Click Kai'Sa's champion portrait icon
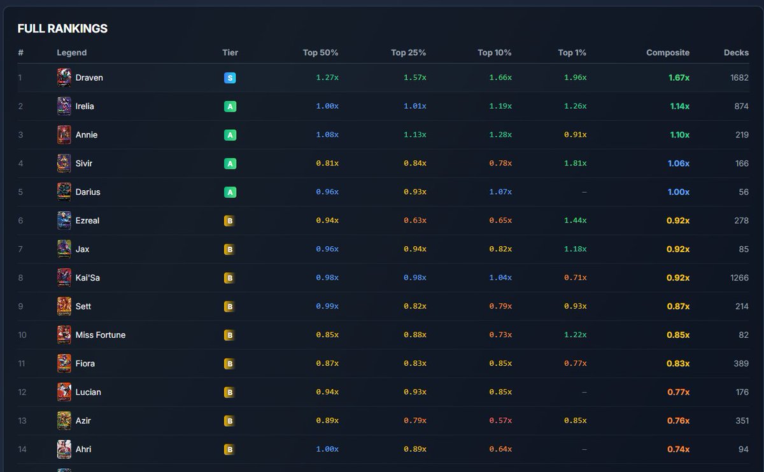764x472 pixels. pyautogui.click(x=64, y=278)
